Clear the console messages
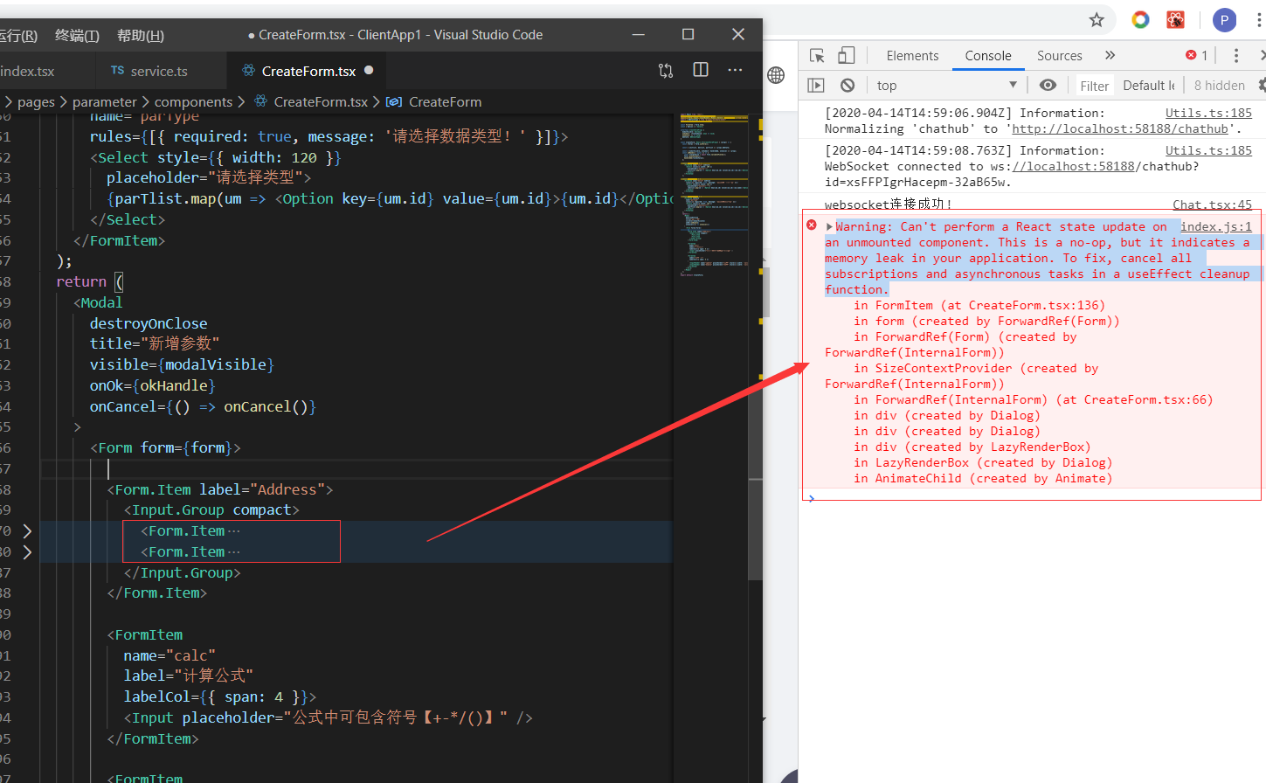Image resolution: width=1266 pixels, height=783 pixels. pos(847,84)
